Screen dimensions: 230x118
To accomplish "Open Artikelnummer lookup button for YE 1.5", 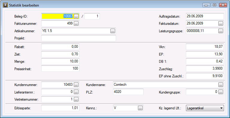I will coord(113,31).
